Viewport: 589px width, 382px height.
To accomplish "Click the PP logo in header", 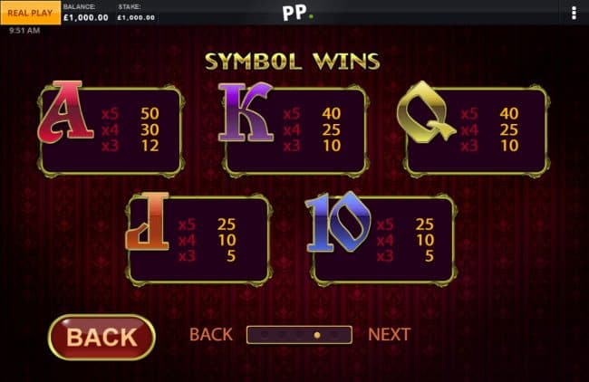I will (297, 13).
